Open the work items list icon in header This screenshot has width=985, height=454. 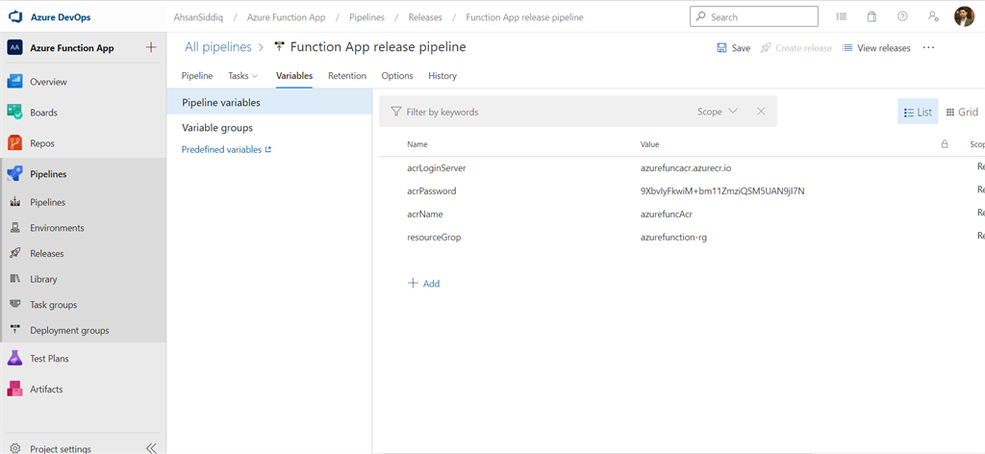(x=841, y=17)
